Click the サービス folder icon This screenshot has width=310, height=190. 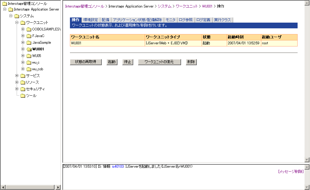(23, 76)
